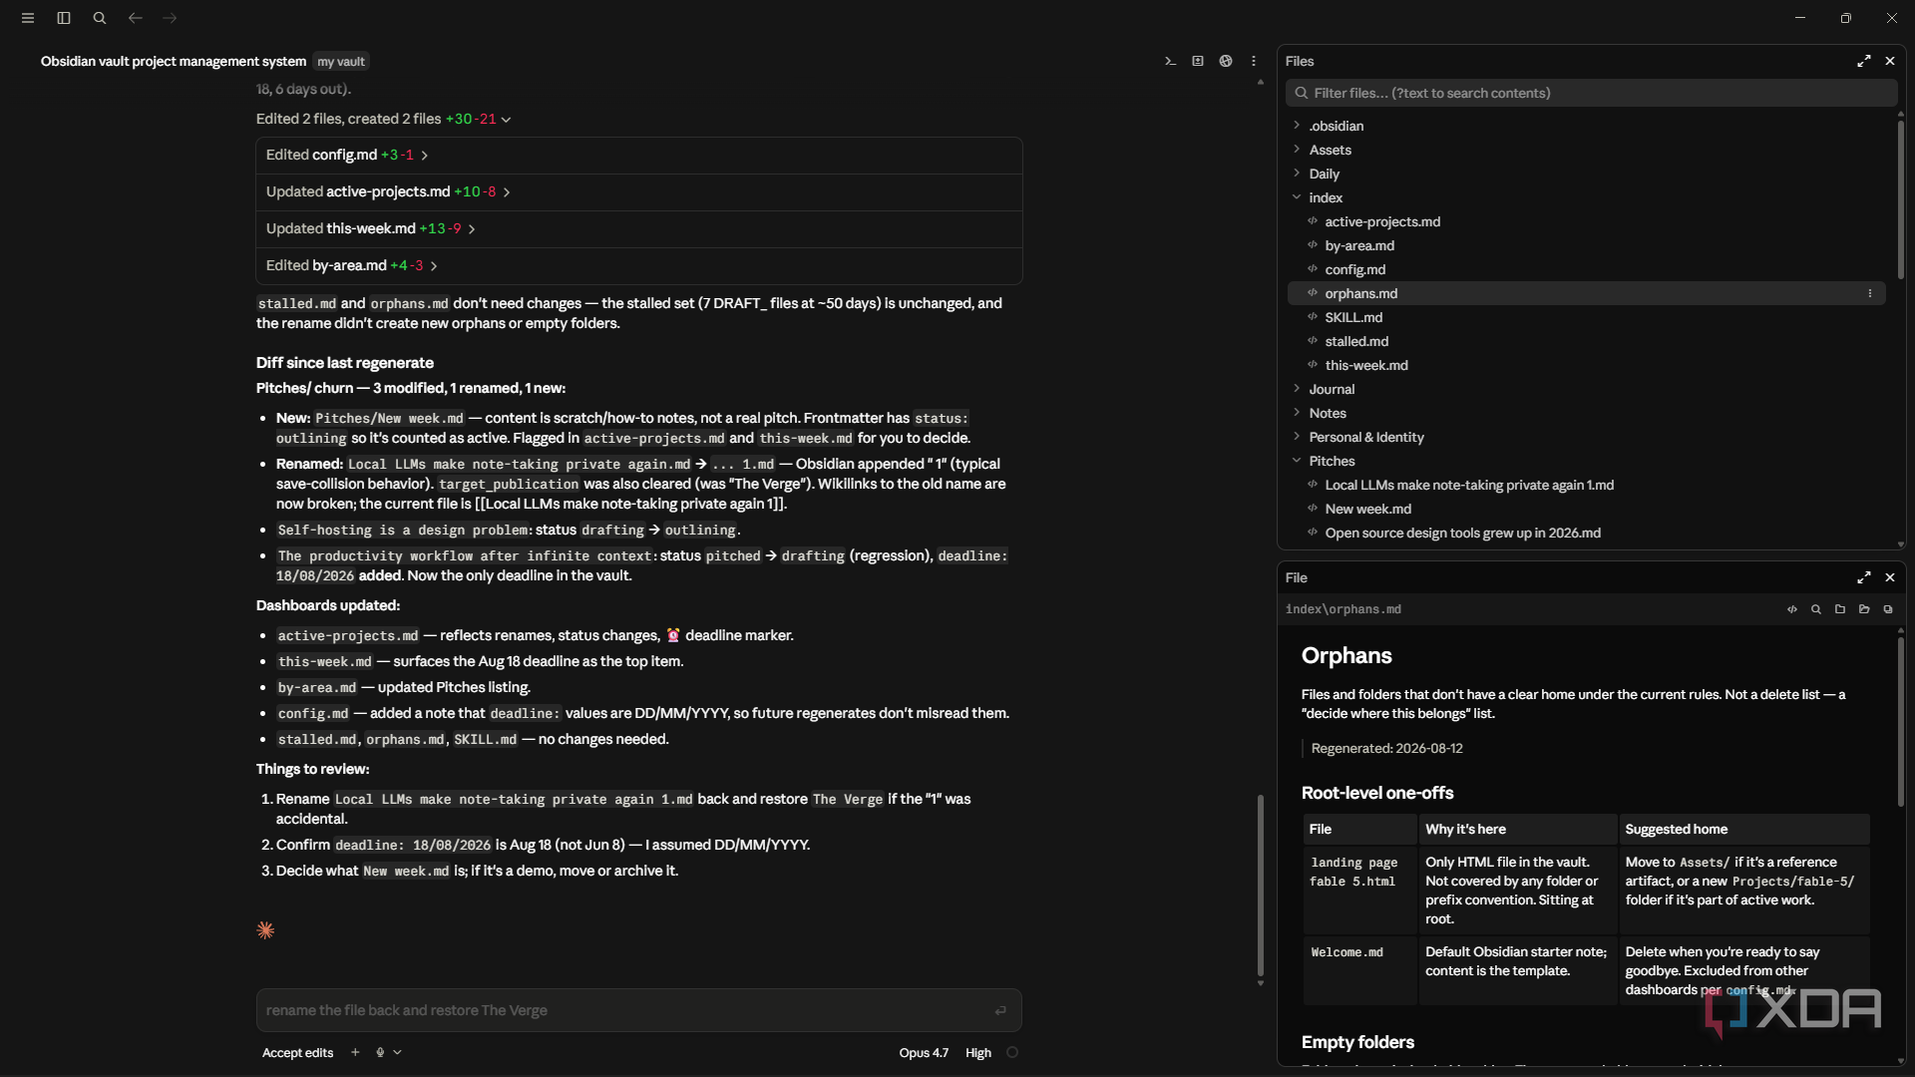Click the file icon beside SKILL.md
The height and width of the screenshot is (1077, 1915).
coord(1313,317)
